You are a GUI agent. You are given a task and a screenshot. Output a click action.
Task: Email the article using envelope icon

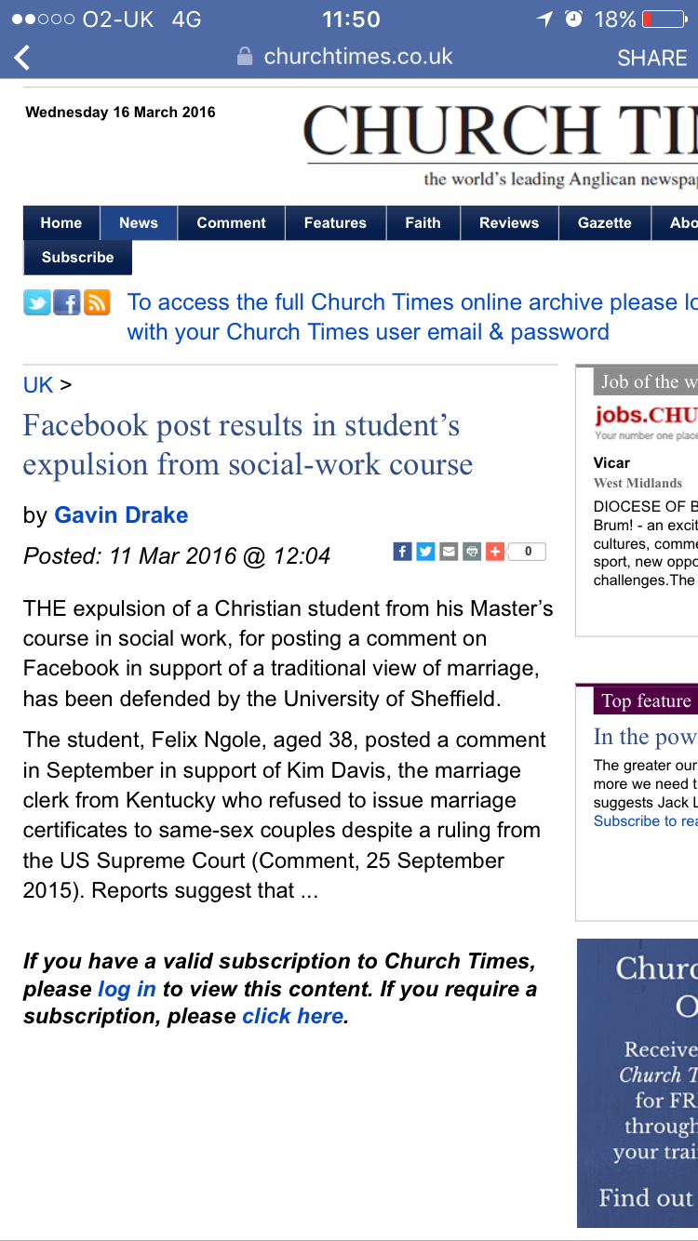point(449,552)
